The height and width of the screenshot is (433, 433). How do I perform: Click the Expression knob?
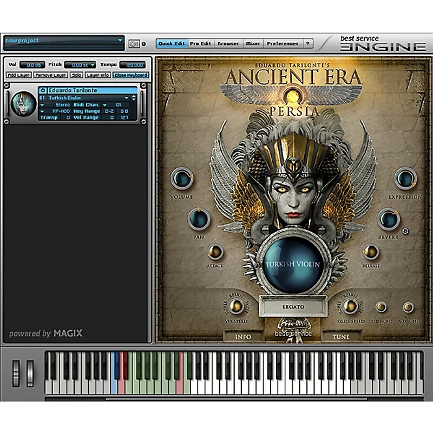405,179
